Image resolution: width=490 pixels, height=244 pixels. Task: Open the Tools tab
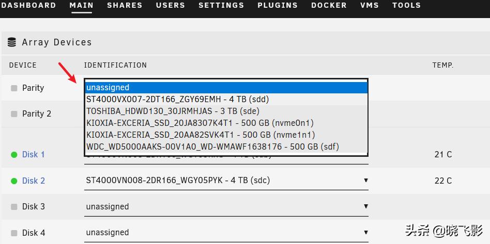(406, 5)
